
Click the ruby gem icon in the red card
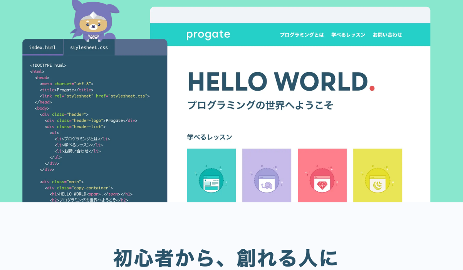[322, 185]
